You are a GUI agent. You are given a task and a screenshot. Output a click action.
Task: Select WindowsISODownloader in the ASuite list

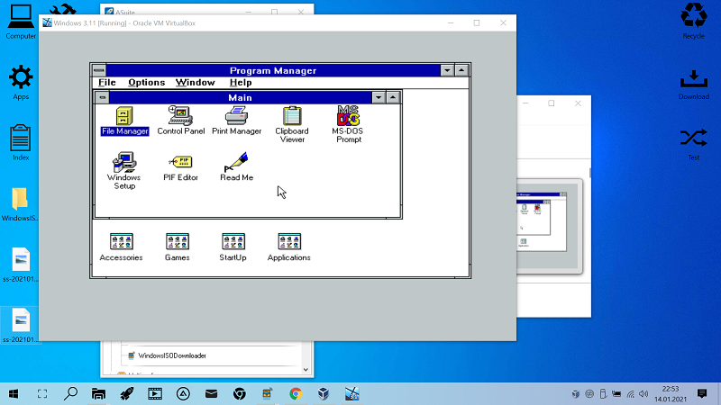click(172, 355)
